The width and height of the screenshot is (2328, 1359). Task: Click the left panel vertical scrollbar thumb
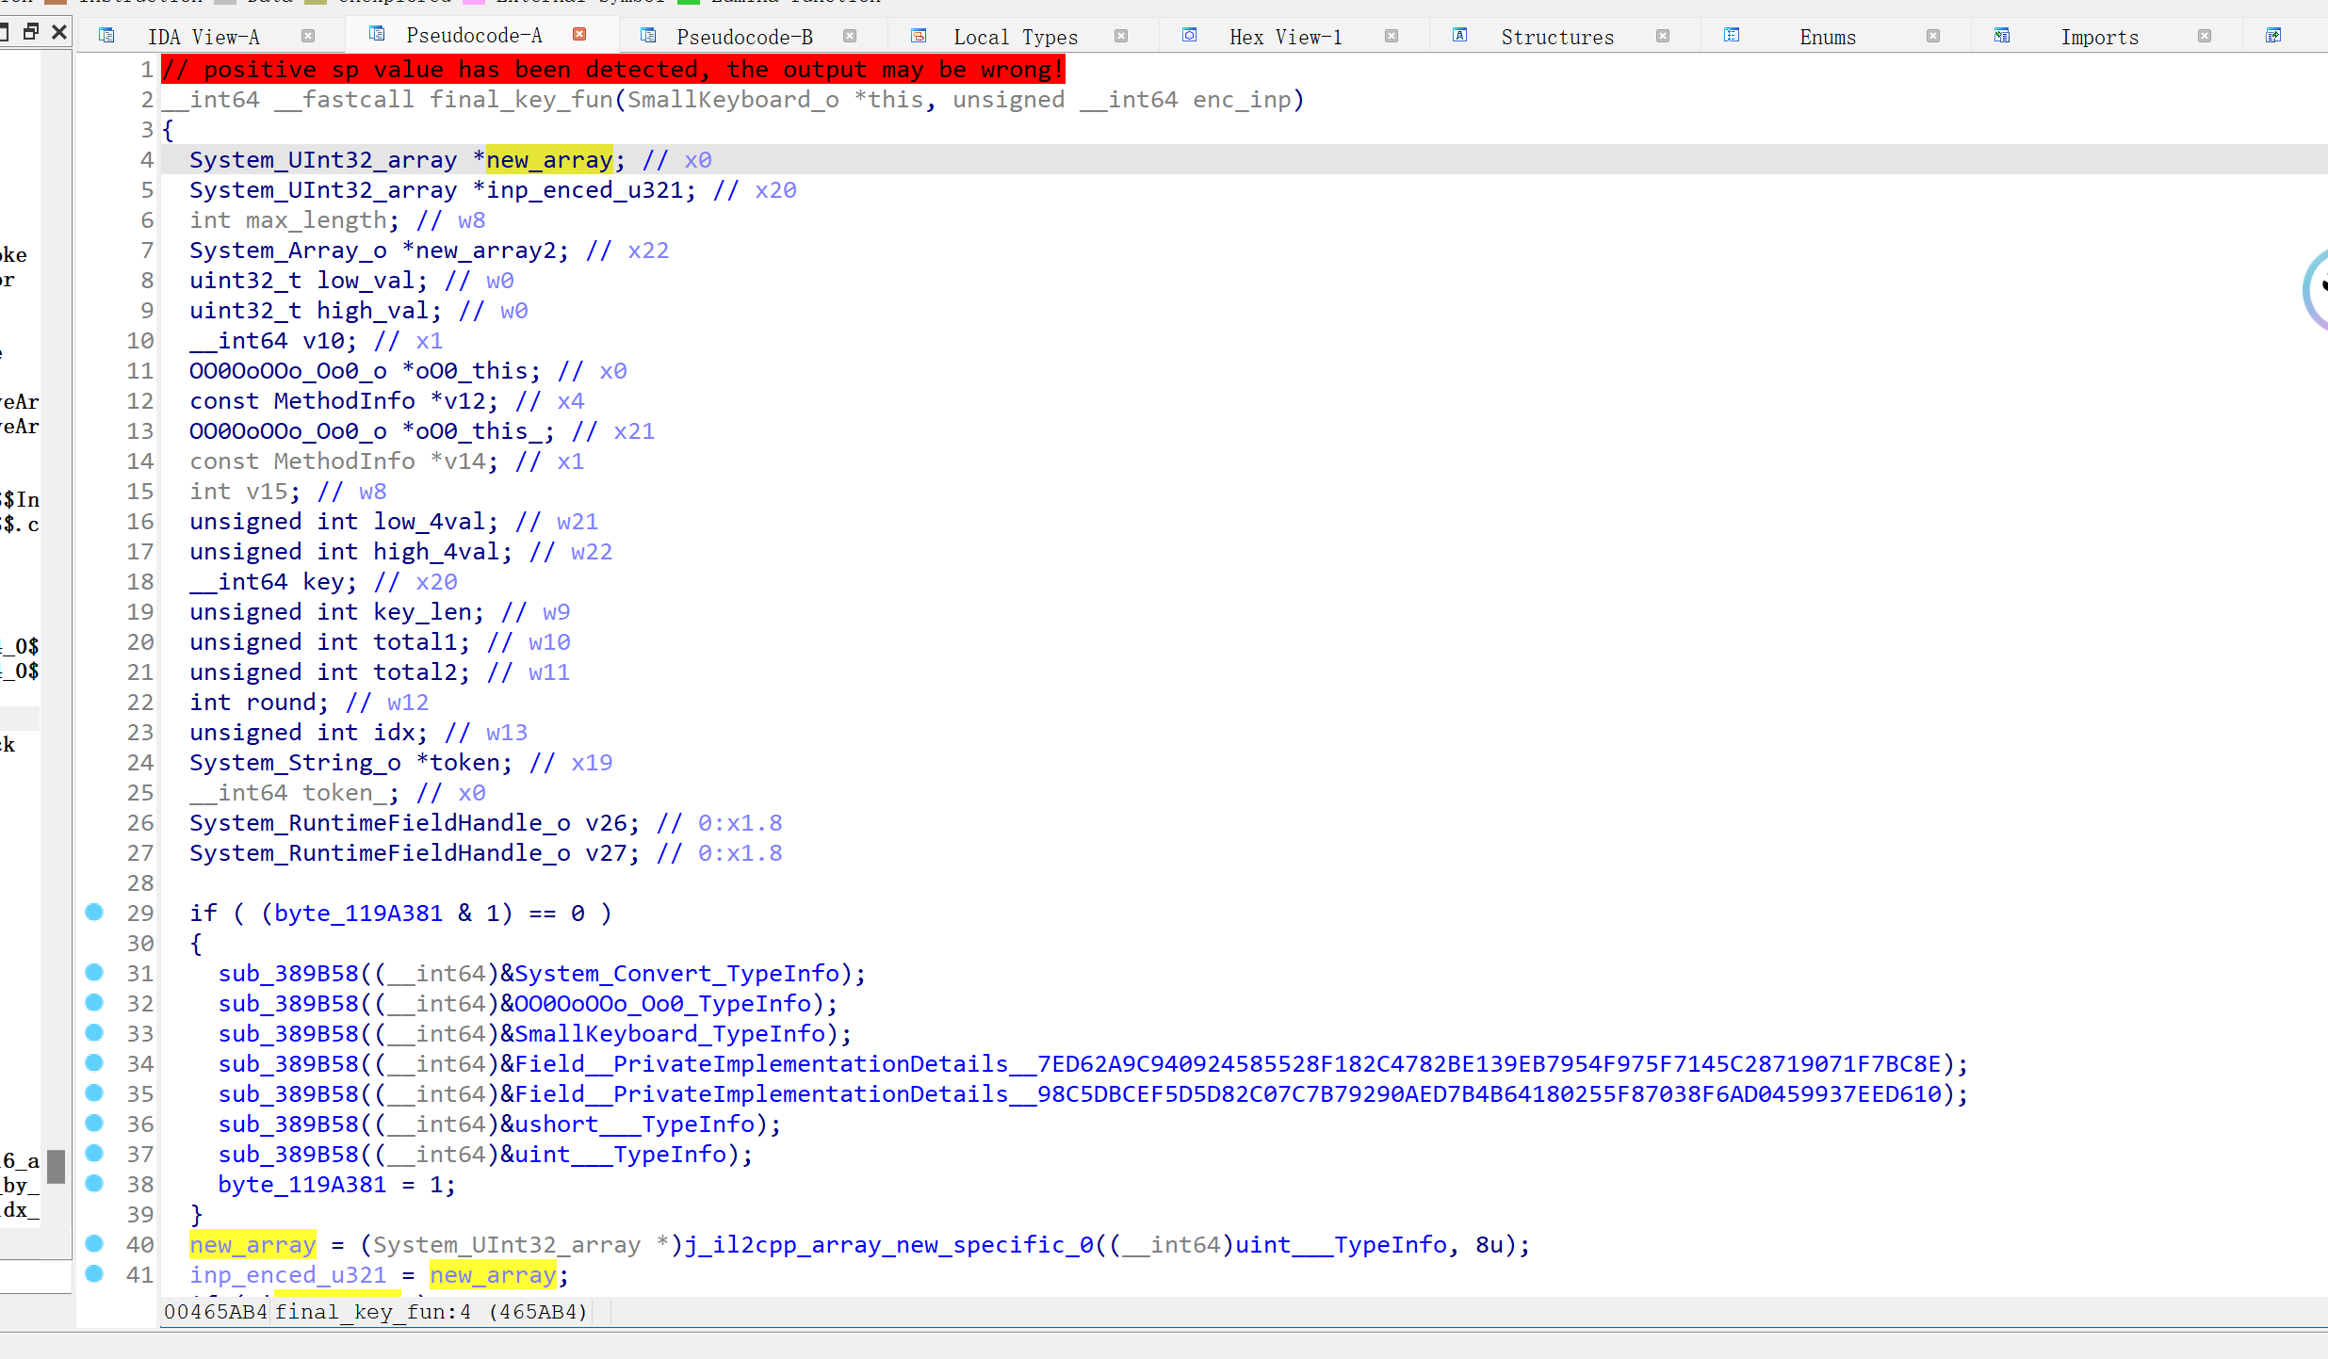pyautogui.click(x=57, y=1166)
